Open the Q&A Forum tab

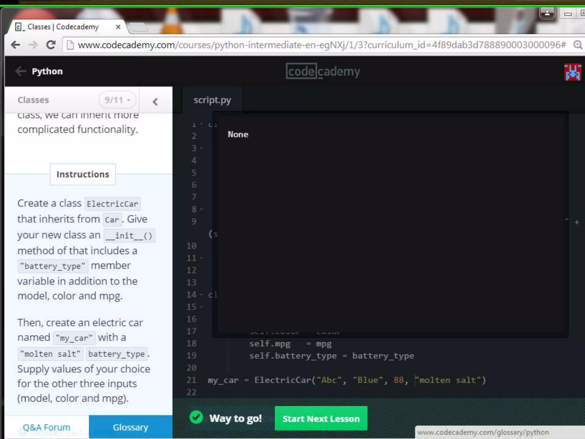(47, 427)
